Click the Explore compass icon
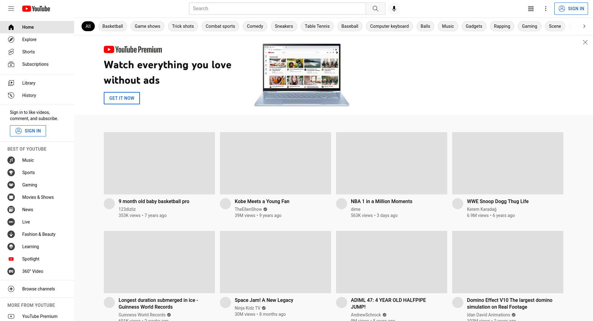 tap(11, 40)
